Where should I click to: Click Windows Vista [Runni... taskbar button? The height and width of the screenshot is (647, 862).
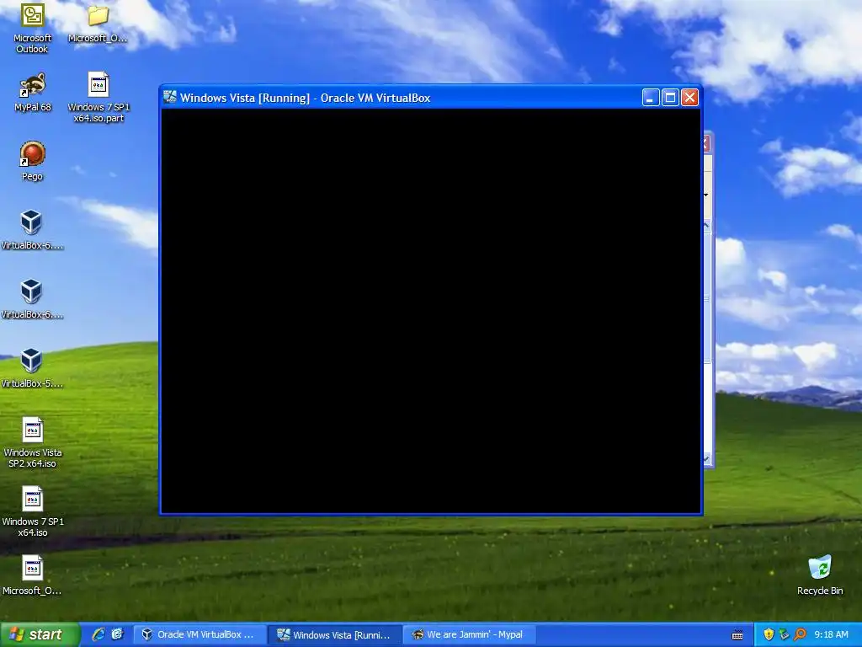click(335, 634)
